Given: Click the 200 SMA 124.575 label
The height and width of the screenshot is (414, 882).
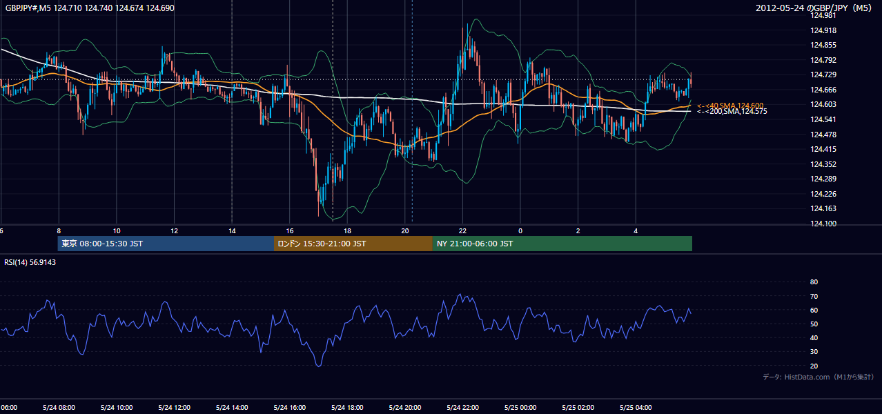Looking at the screenshot, I should (x=732, y=111).
